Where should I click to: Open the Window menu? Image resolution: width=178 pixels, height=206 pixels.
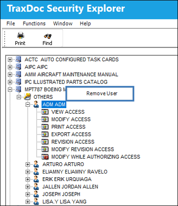pos(63,24)
